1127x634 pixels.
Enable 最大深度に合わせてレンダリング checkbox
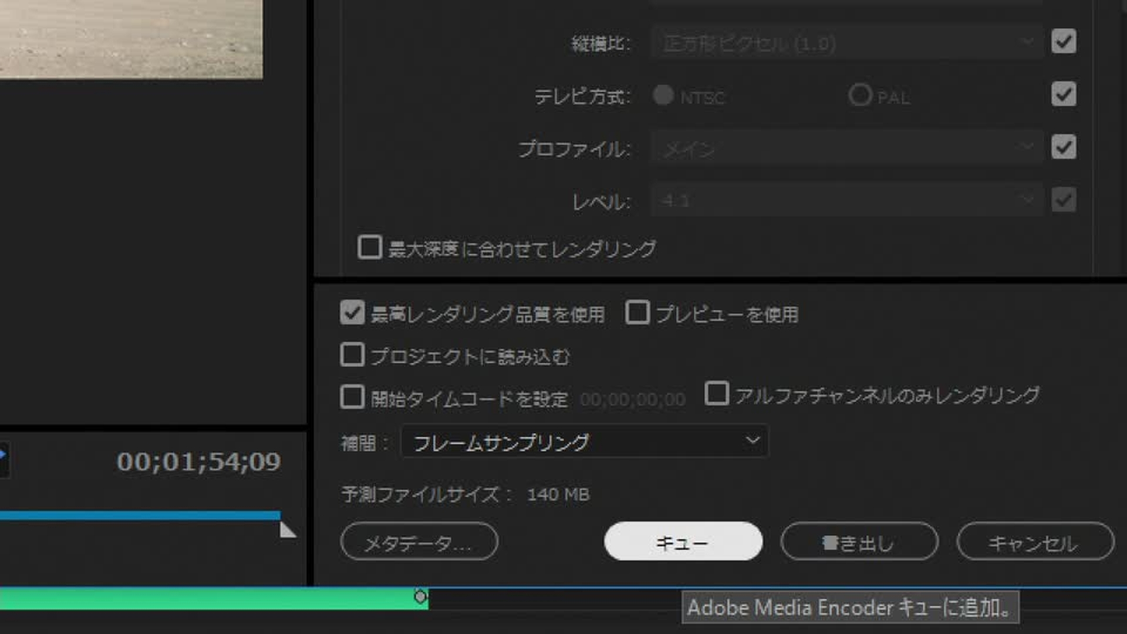370,248
